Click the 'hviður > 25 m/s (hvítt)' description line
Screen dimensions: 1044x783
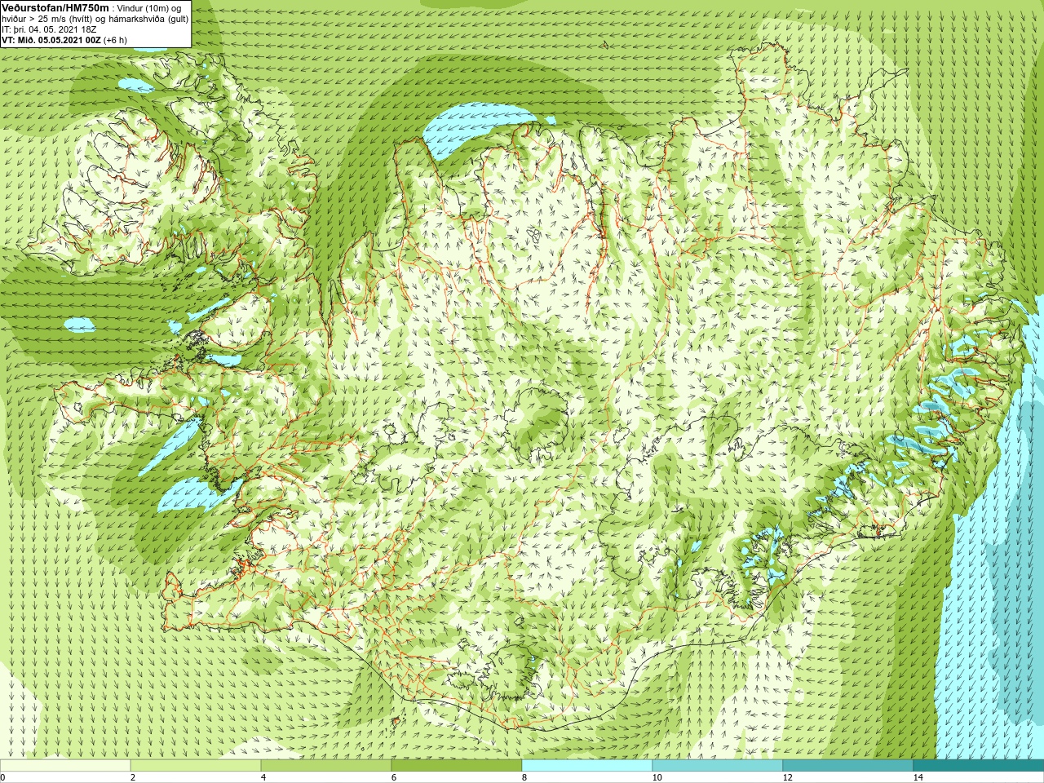click(x=95, y=19)
